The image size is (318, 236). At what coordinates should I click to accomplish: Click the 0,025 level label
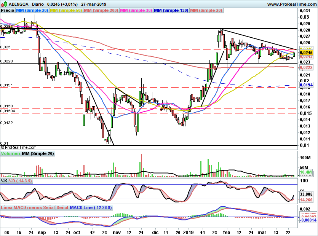(x=5, y=47)
